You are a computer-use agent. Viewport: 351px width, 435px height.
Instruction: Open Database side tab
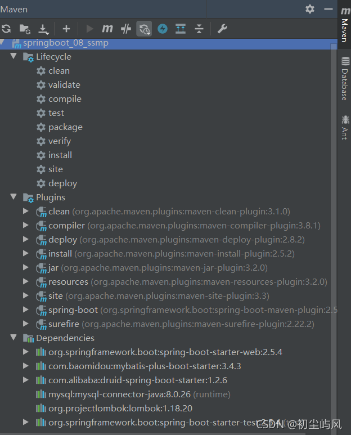pyautogui.click(x=345, y=79)
